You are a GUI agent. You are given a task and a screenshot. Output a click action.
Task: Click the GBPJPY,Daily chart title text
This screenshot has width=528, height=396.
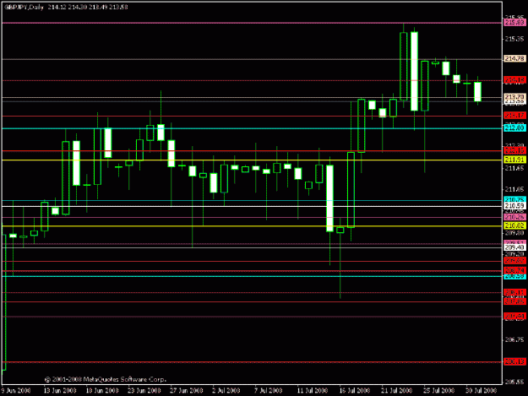(x=24, y=7)
